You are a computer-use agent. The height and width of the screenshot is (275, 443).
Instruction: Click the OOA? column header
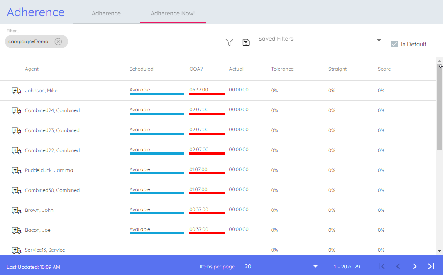[x=196, y=69]
